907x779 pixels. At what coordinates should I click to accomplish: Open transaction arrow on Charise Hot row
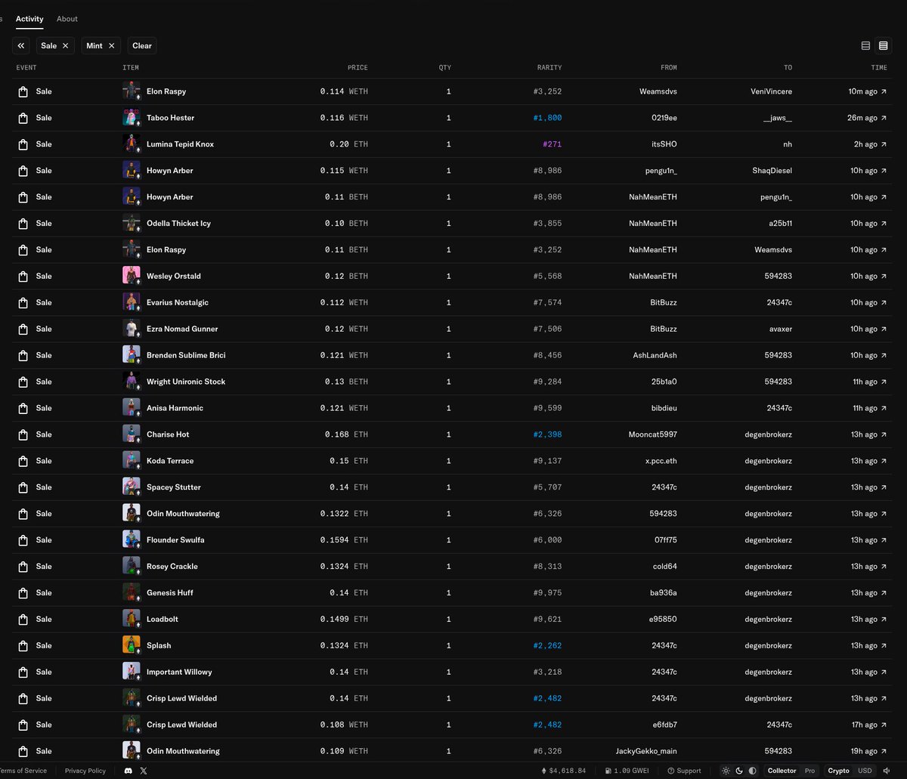[x=884, y=434]
